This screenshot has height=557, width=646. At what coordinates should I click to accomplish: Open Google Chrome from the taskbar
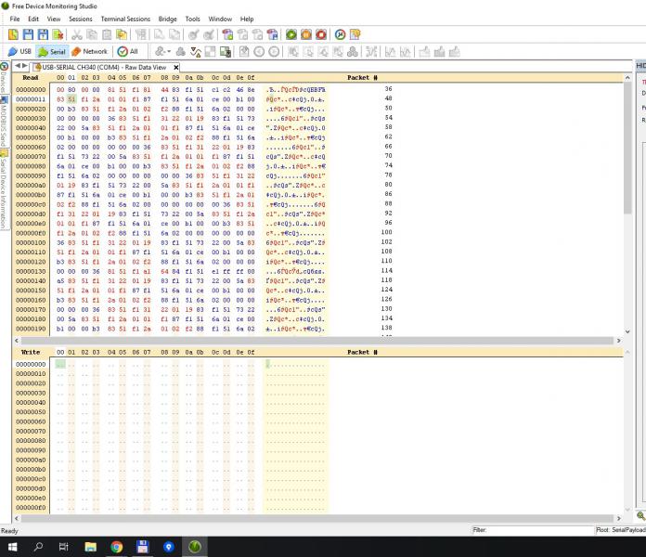point(117,547)
